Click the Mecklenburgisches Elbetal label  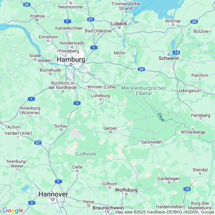[143, 91]
